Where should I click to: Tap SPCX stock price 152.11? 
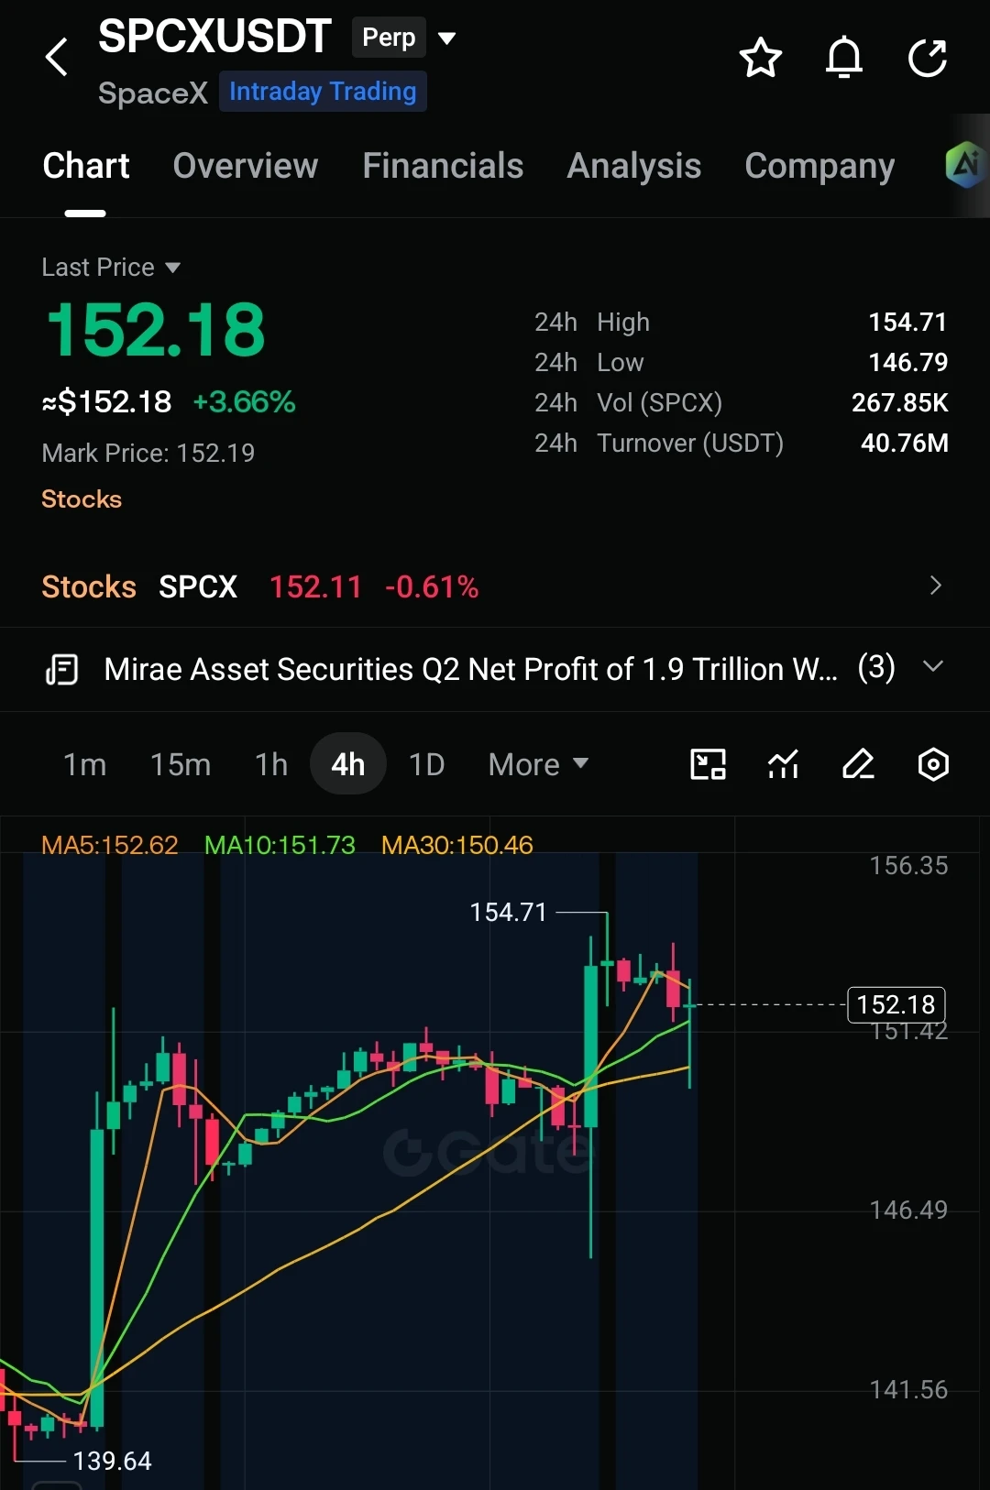315,586
